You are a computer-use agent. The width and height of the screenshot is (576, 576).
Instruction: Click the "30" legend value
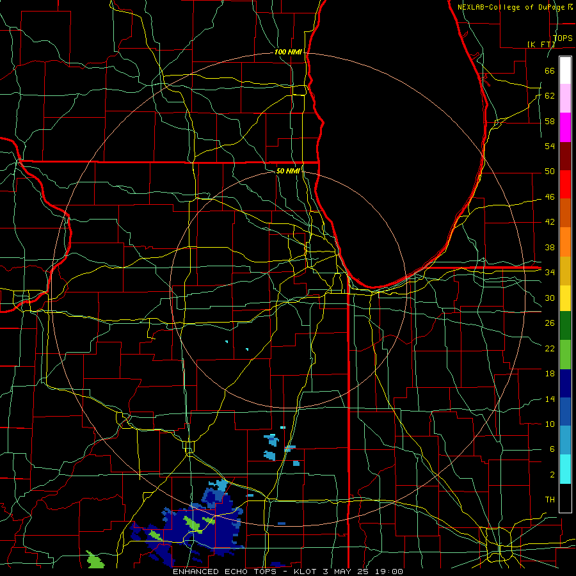(550, 298)
